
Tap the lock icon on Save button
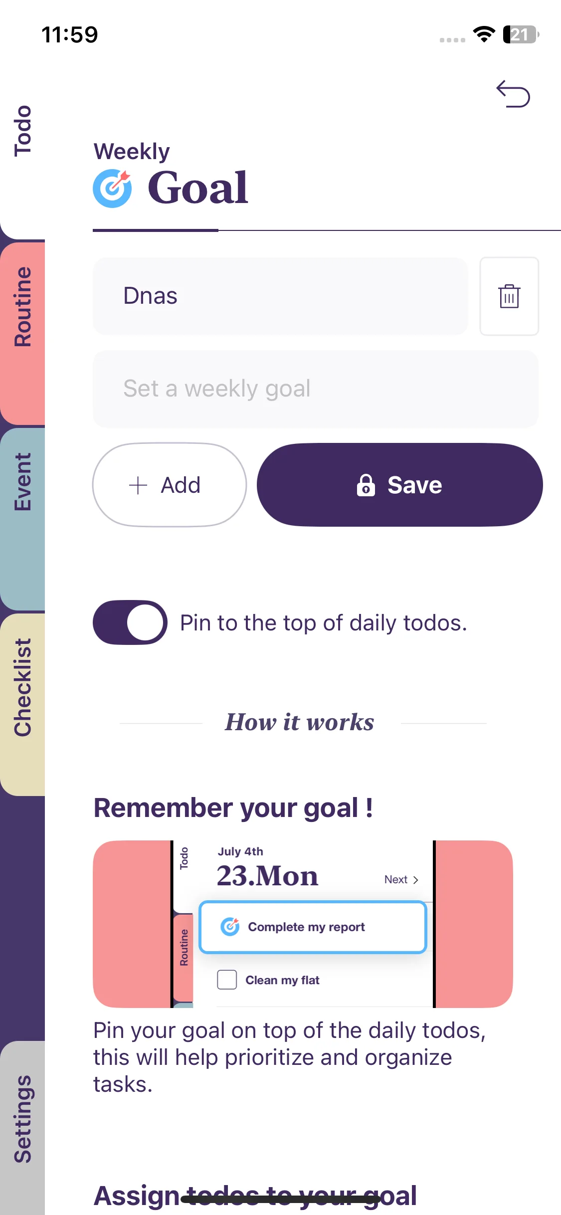tap(366, 485)
